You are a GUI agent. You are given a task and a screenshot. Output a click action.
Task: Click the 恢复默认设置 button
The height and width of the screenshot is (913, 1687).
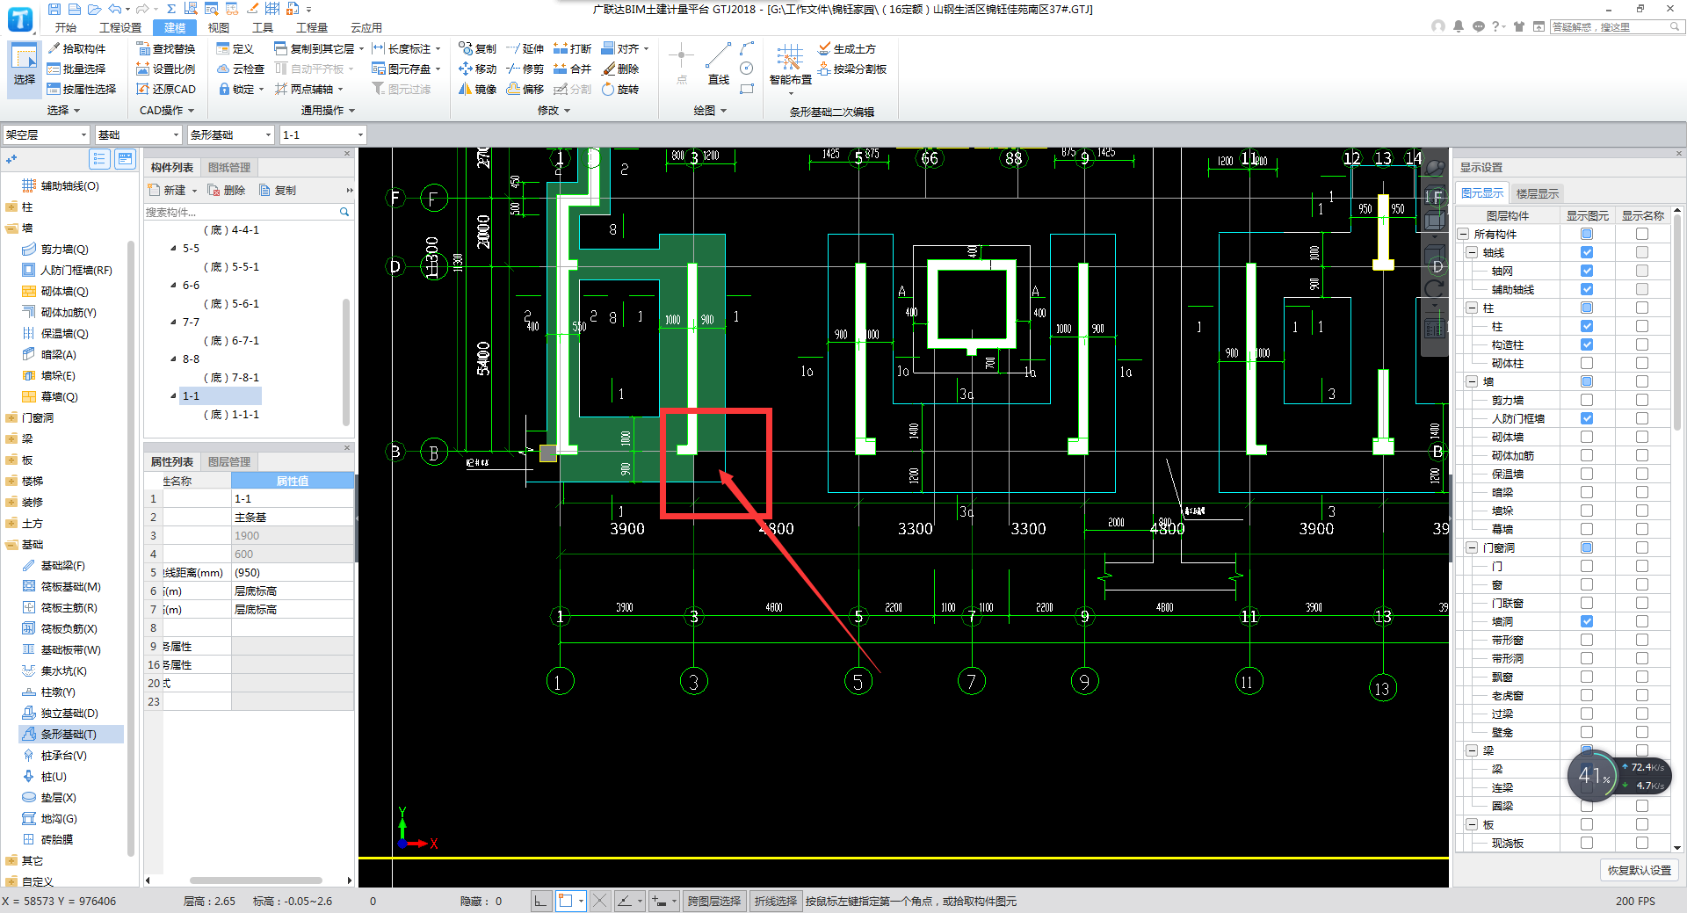[1639, 870]
